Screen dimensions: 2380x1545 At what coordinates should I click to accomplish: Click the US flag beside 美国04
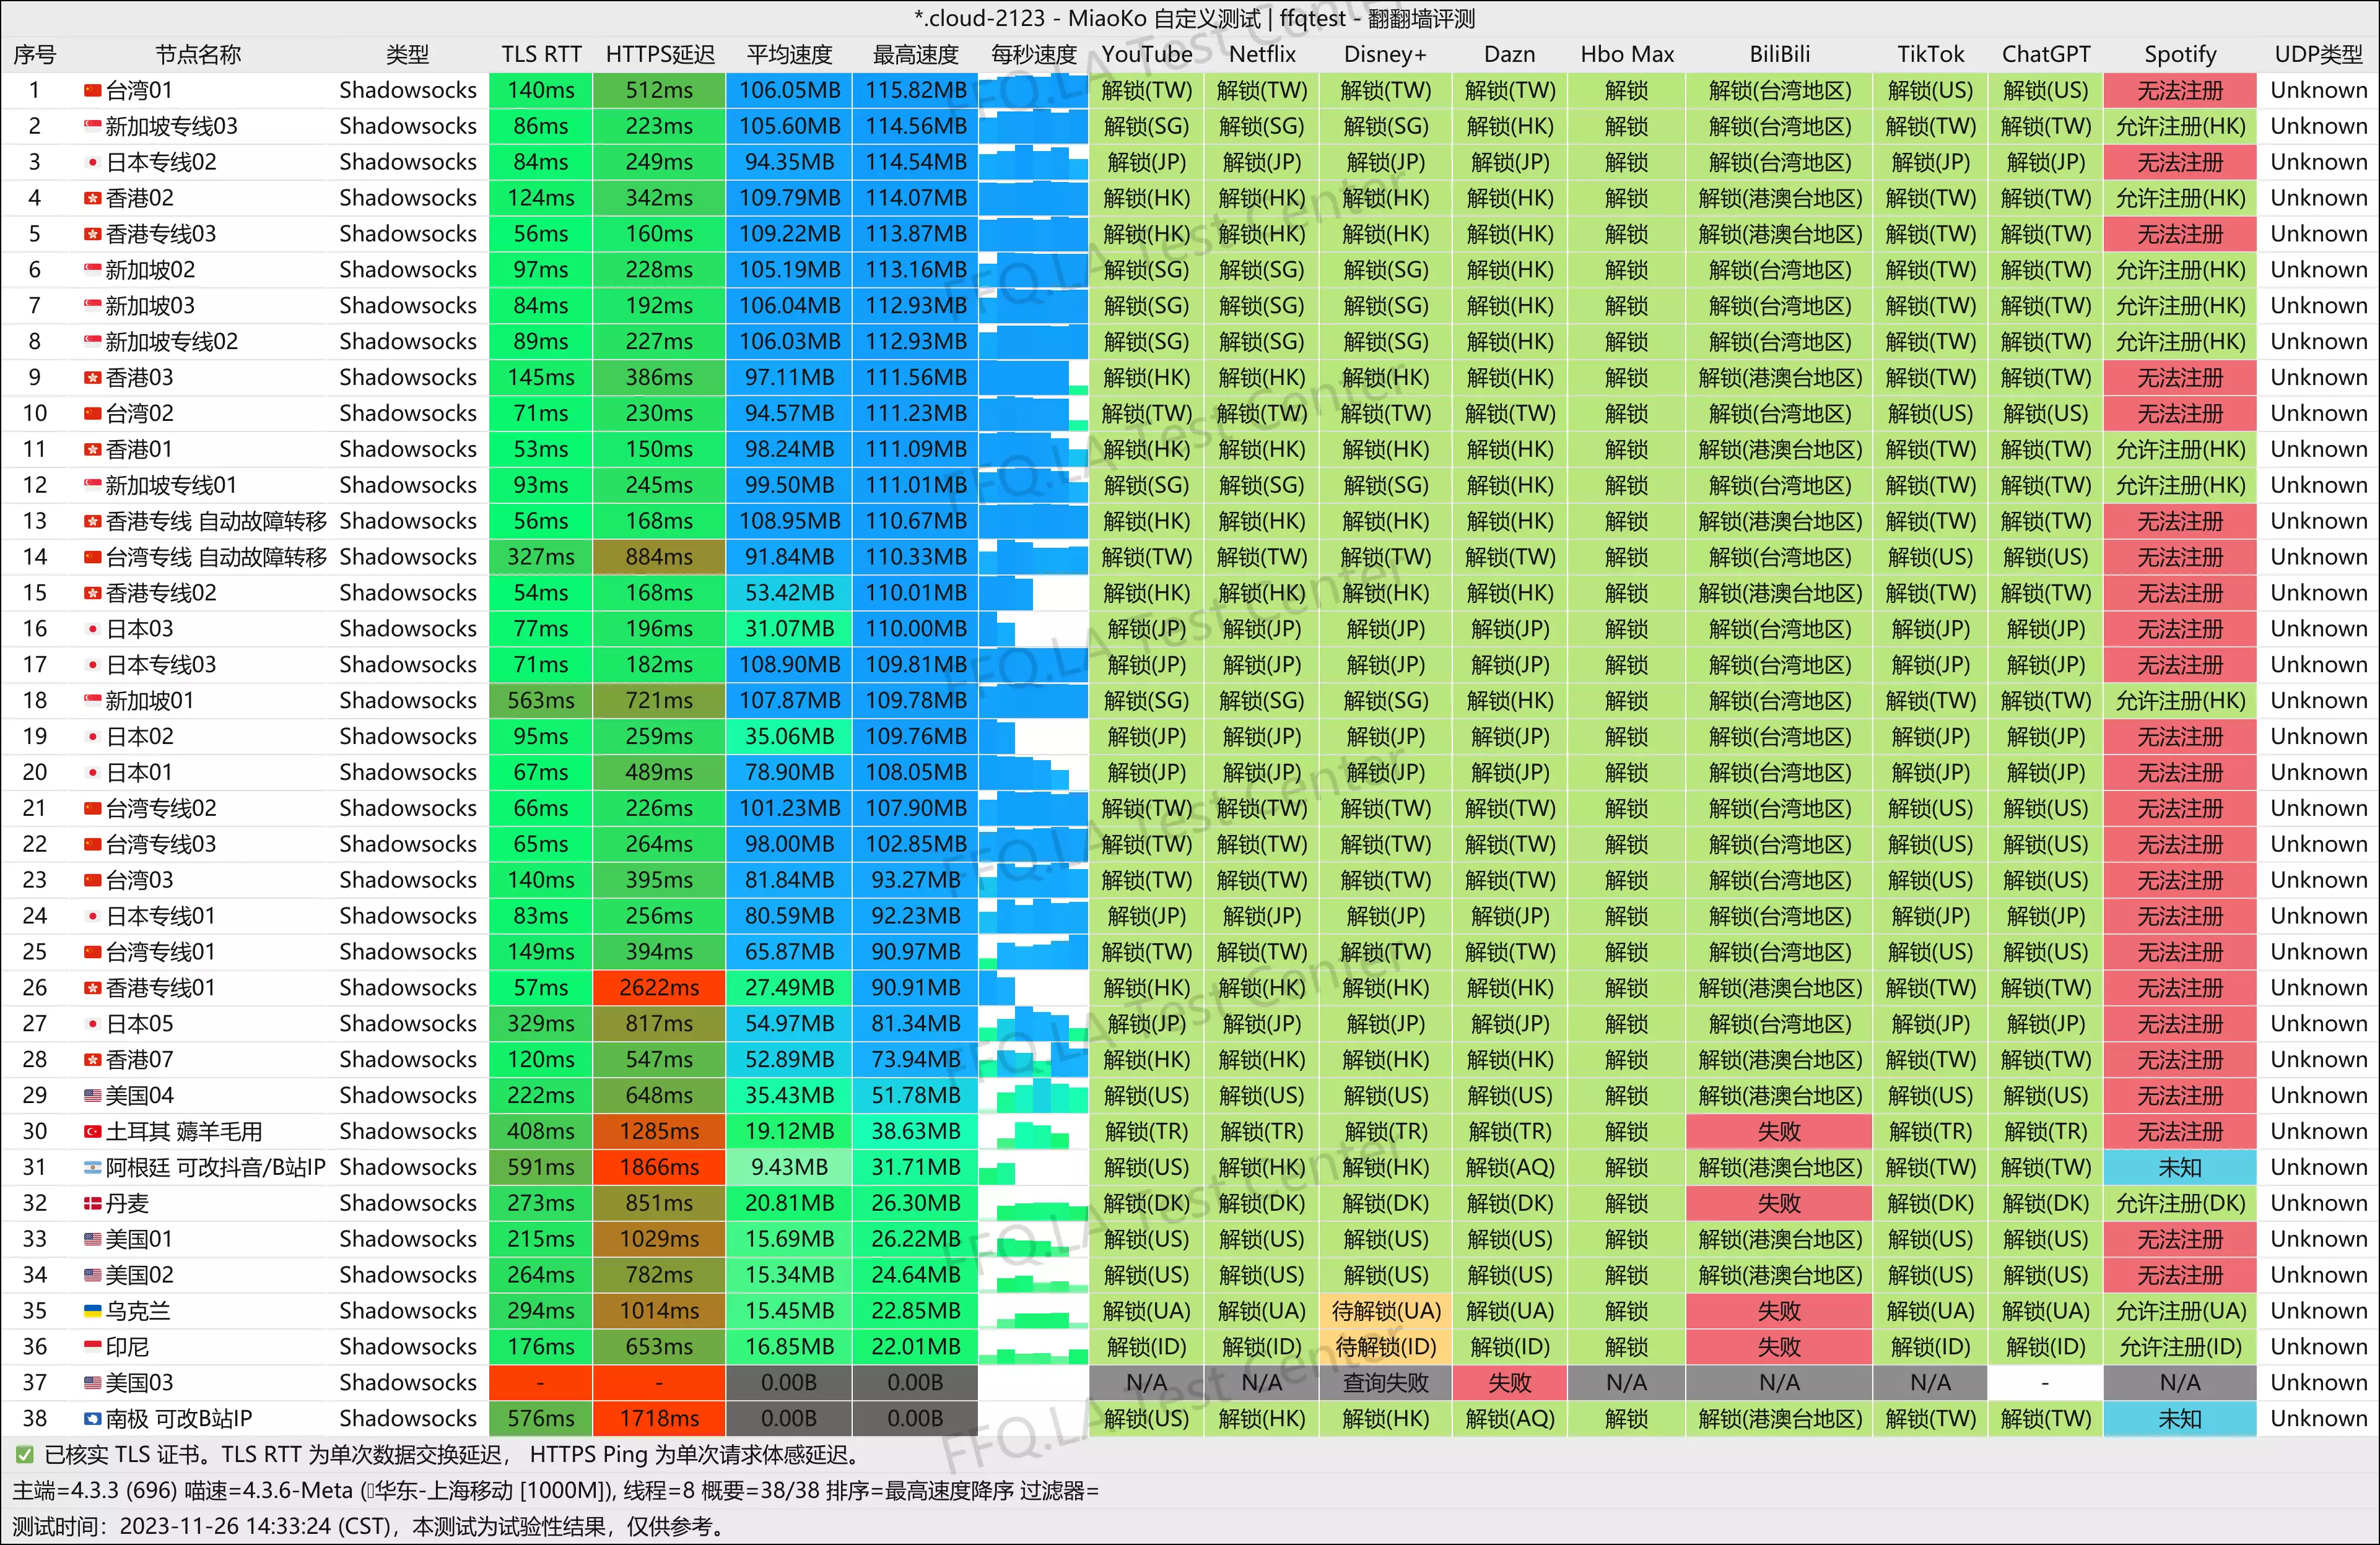coord(92,1095)
